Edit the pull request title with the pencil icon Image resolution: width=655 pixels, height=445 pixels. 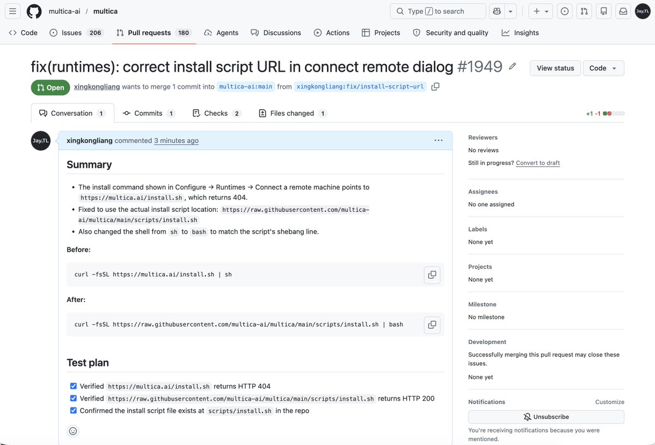[x=512, y=67]
